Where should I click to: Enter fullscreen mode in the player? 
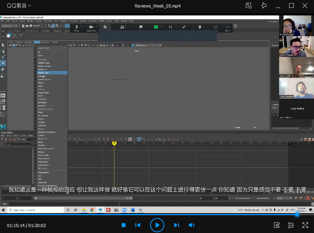point(305,225)
